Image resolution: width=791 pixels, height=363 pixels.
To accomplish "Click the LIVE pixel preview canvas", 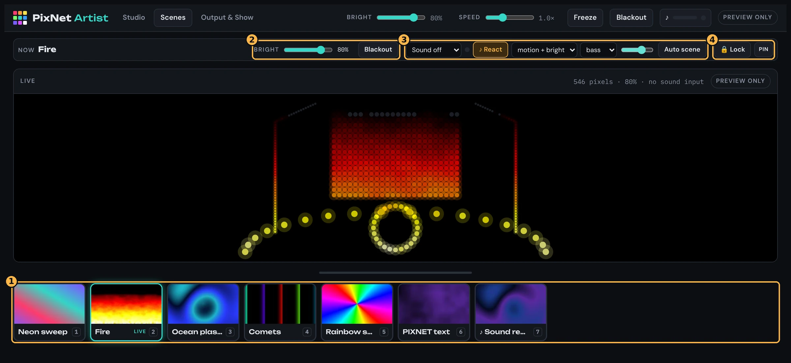I will point(395,178).
